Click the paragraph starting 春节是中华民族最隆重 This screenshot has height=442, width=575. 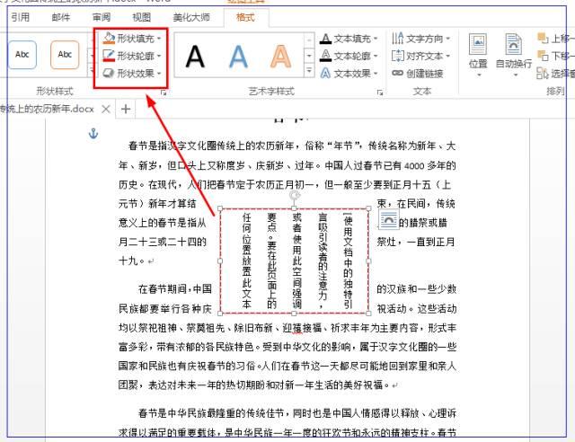click(x=287, y=422)
